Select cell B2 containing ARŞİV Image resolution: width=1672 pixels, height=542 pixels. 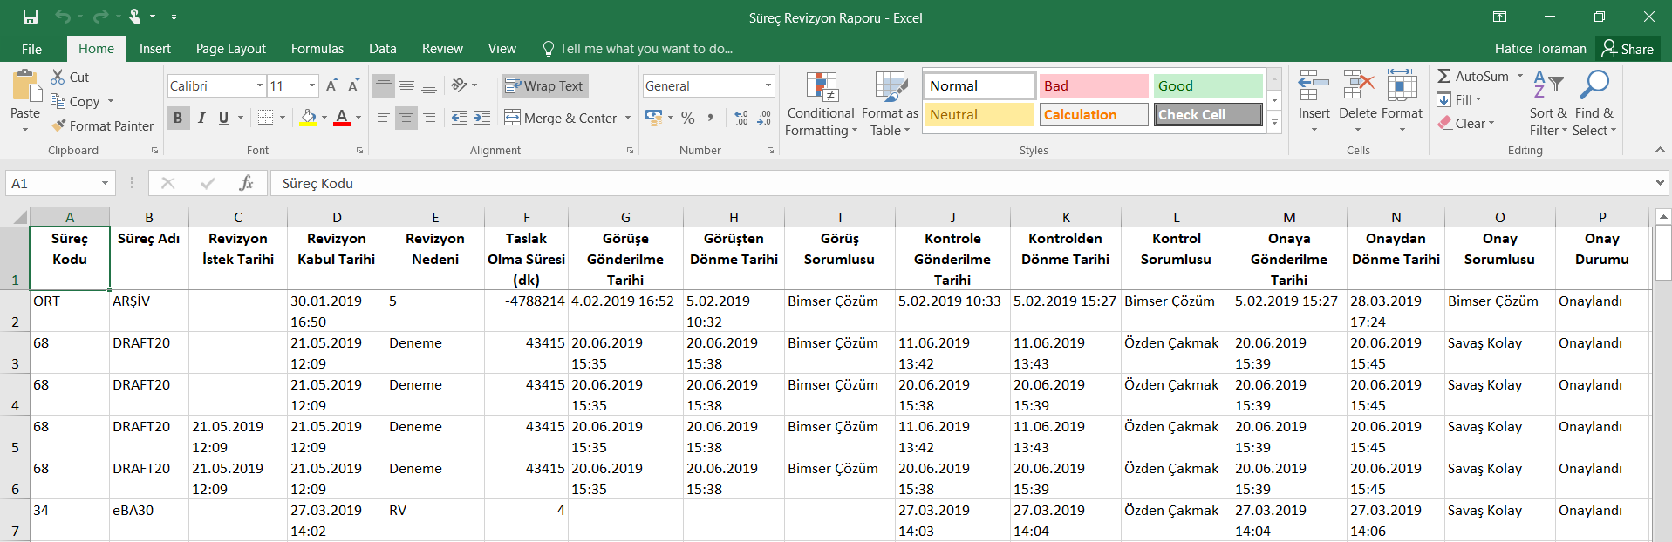point(148,310)
